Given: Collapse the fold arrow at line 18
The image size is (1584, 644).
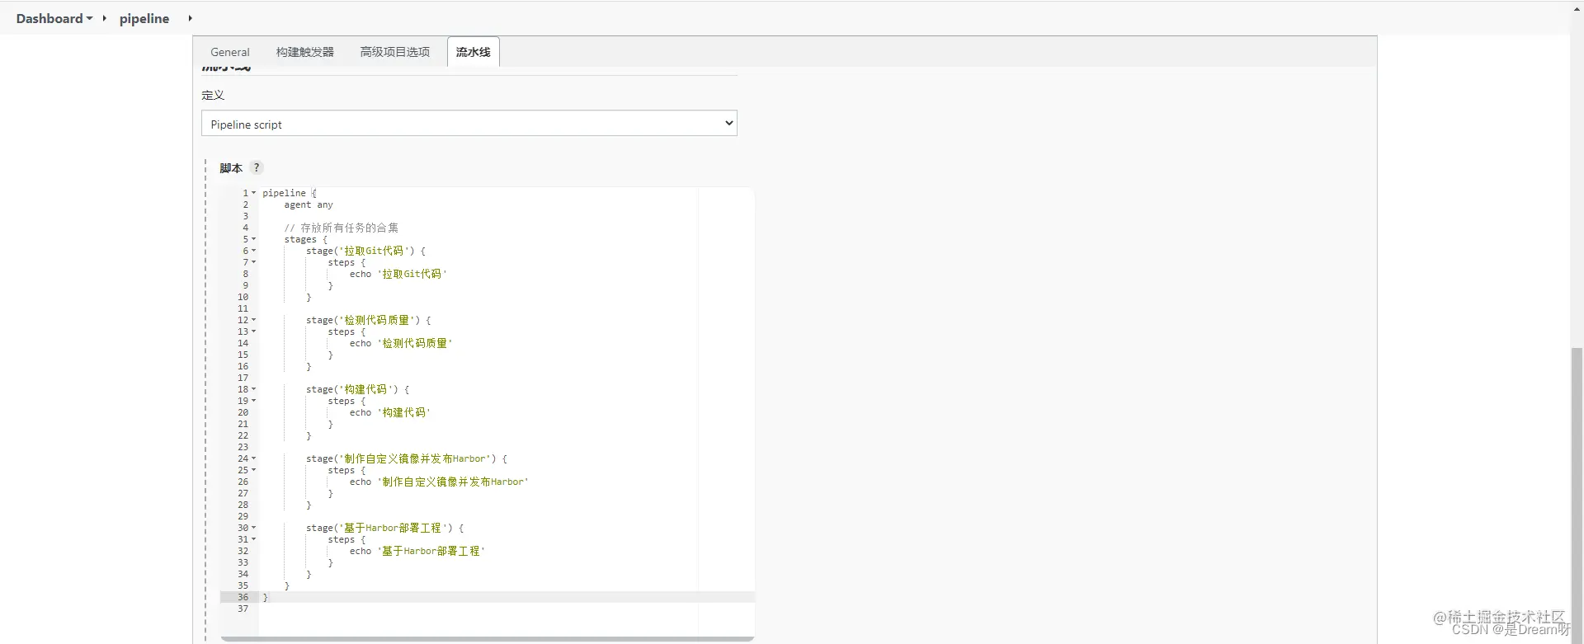Looking at the screenshot, I should (x=254, y=389).
